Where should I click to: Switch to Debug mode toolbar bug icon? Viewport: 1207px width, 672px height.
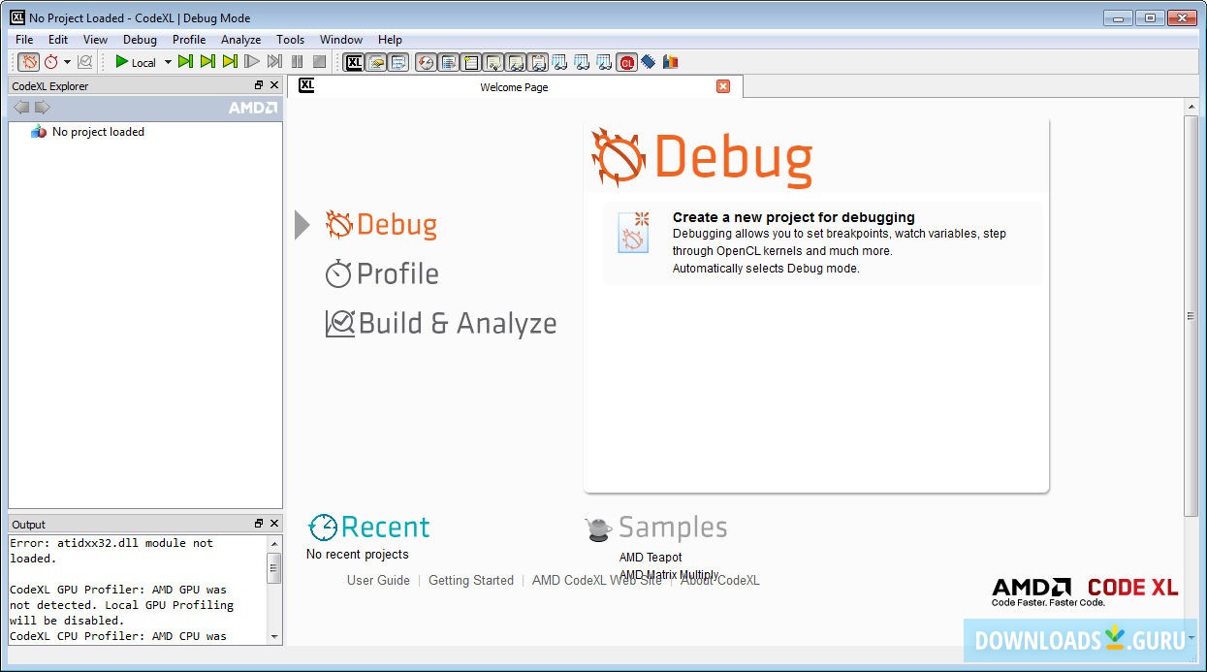point(30,62)
